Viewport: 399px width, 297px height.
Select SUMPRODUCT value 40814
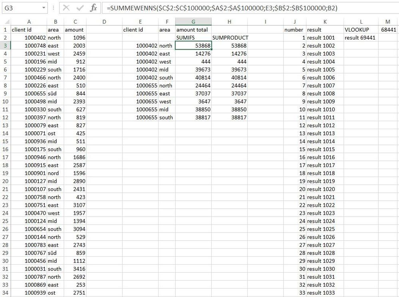click(x=229, y=78)
